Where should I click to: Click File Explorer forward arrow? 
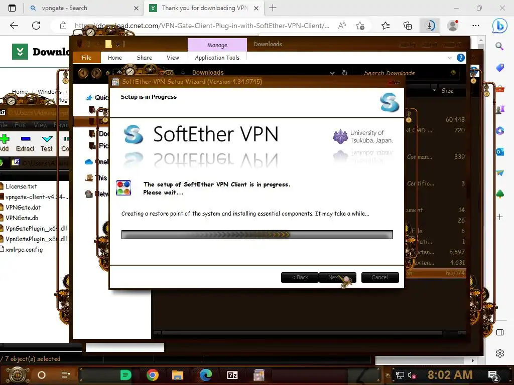tap(96, 73)
